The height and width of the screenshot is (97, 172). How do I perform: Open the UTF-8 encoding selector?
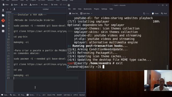(76, 95)
